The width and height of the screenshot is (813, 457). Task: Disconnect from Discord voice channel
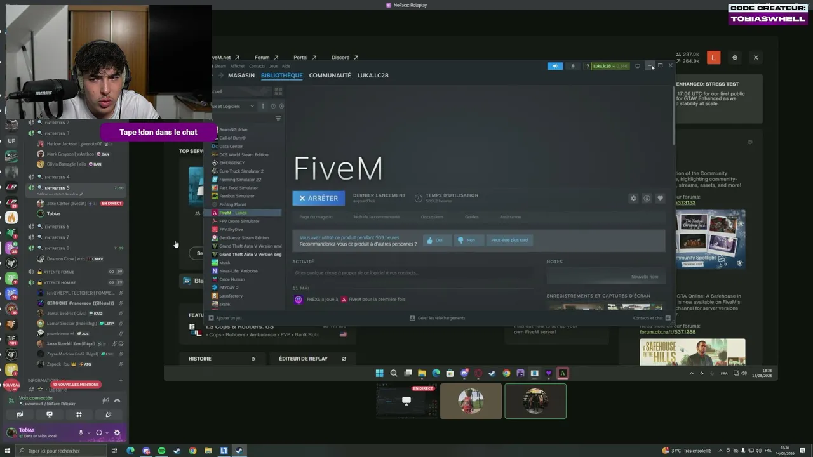(x=118, y=401)
